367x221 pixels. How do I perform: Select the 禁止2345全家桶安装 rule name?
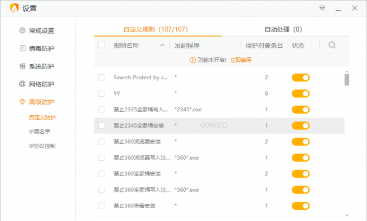[x=138, y=125]
